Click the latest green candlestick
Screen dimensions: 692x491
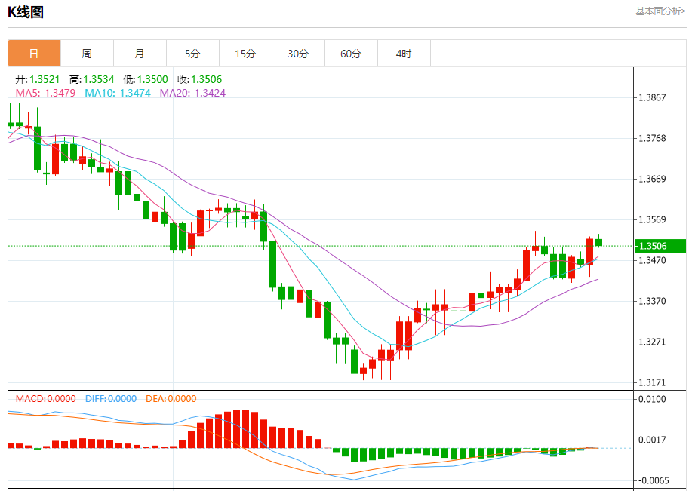coord(599,242)
